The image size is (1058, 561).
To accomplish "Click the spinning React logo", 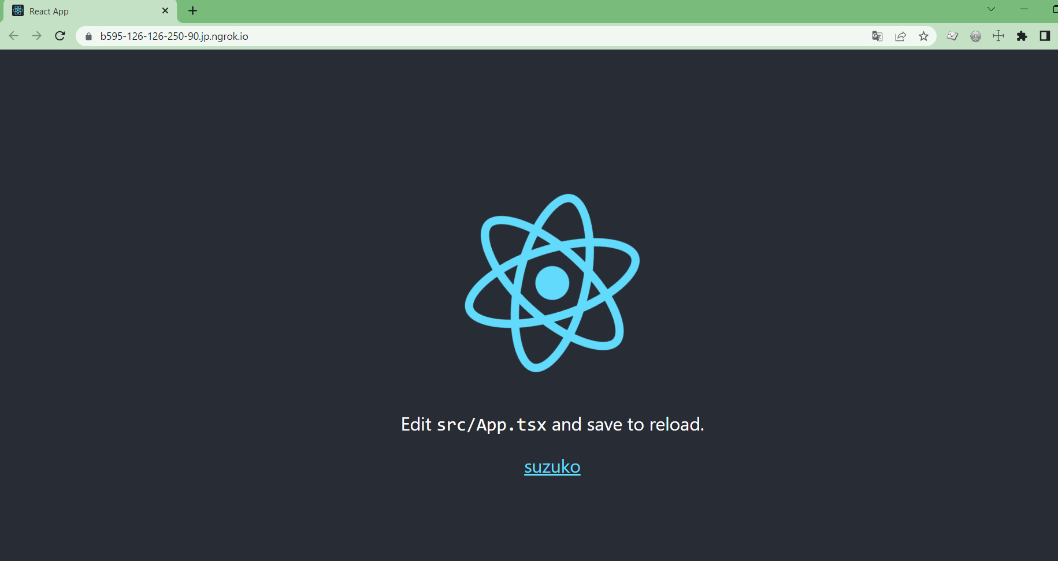I will (552, 283).
